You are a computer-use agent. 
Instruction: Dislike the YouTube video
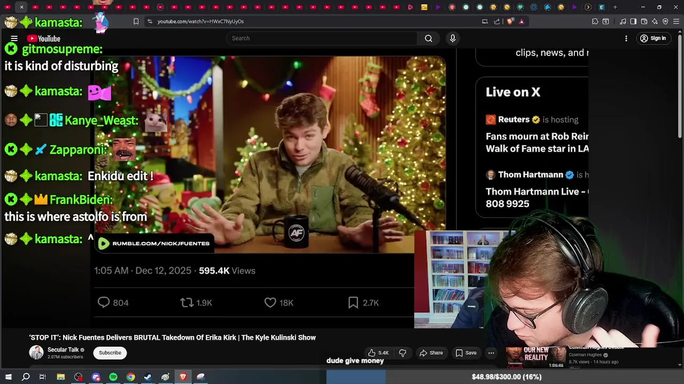403,353
